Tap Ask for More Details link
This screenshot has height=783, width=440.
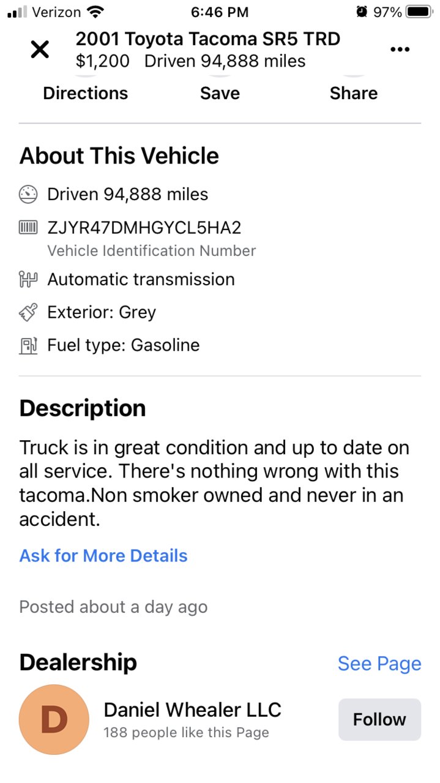click(103, 556)
